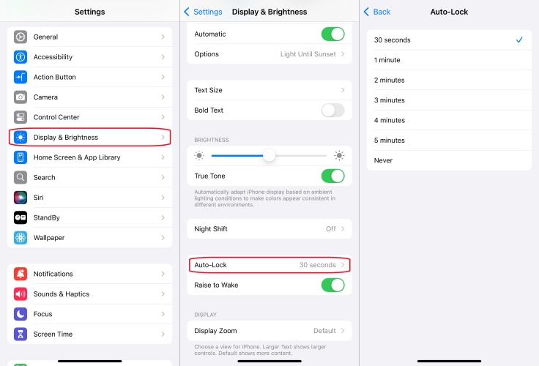The width and height of the screenshot is (539, 366).
Task: Tap the Accessibility icon
Action: [x=21, y=56]
